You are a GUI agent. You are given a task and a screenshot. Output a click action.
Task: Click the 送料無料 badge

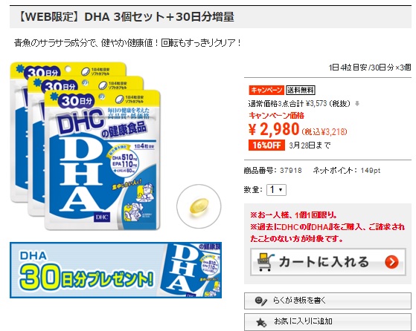[x=301, y=91]
